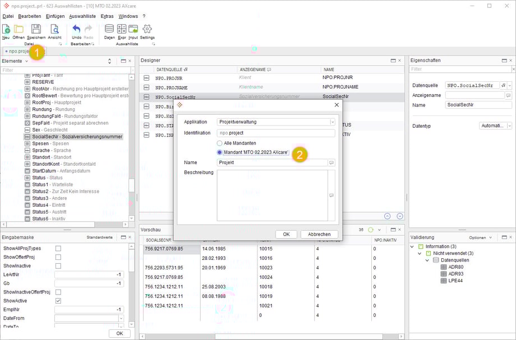Viewport: 516px width, 340px height.
Task: Open the Daten database tool
Action: tap(109, 29)
